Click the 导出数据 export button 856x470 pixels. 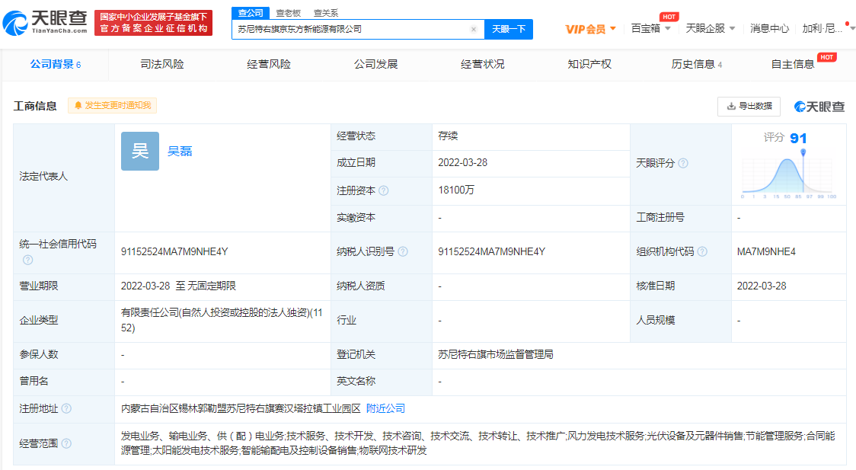coord(749,107)
